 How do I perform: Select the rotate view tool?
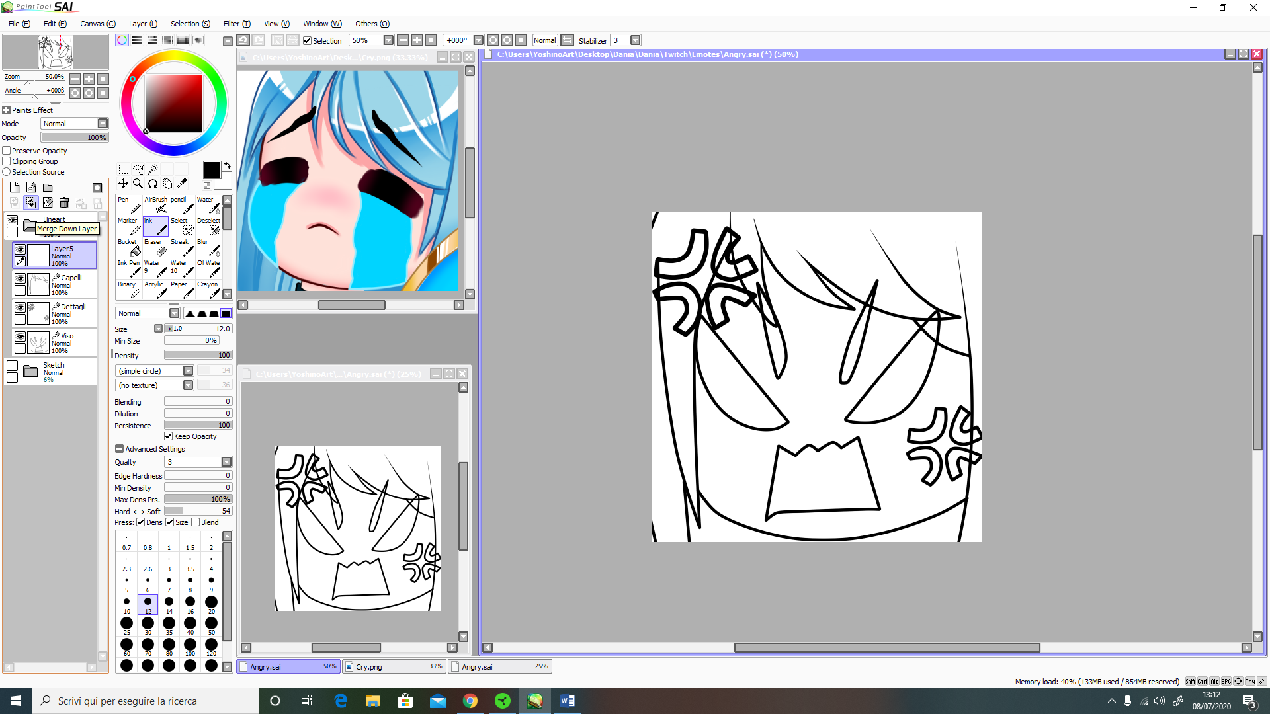pos(153,184)
